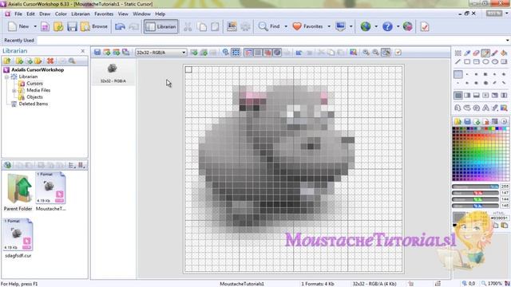Select the Cursors folder in tree

click(x=34, y=83)
